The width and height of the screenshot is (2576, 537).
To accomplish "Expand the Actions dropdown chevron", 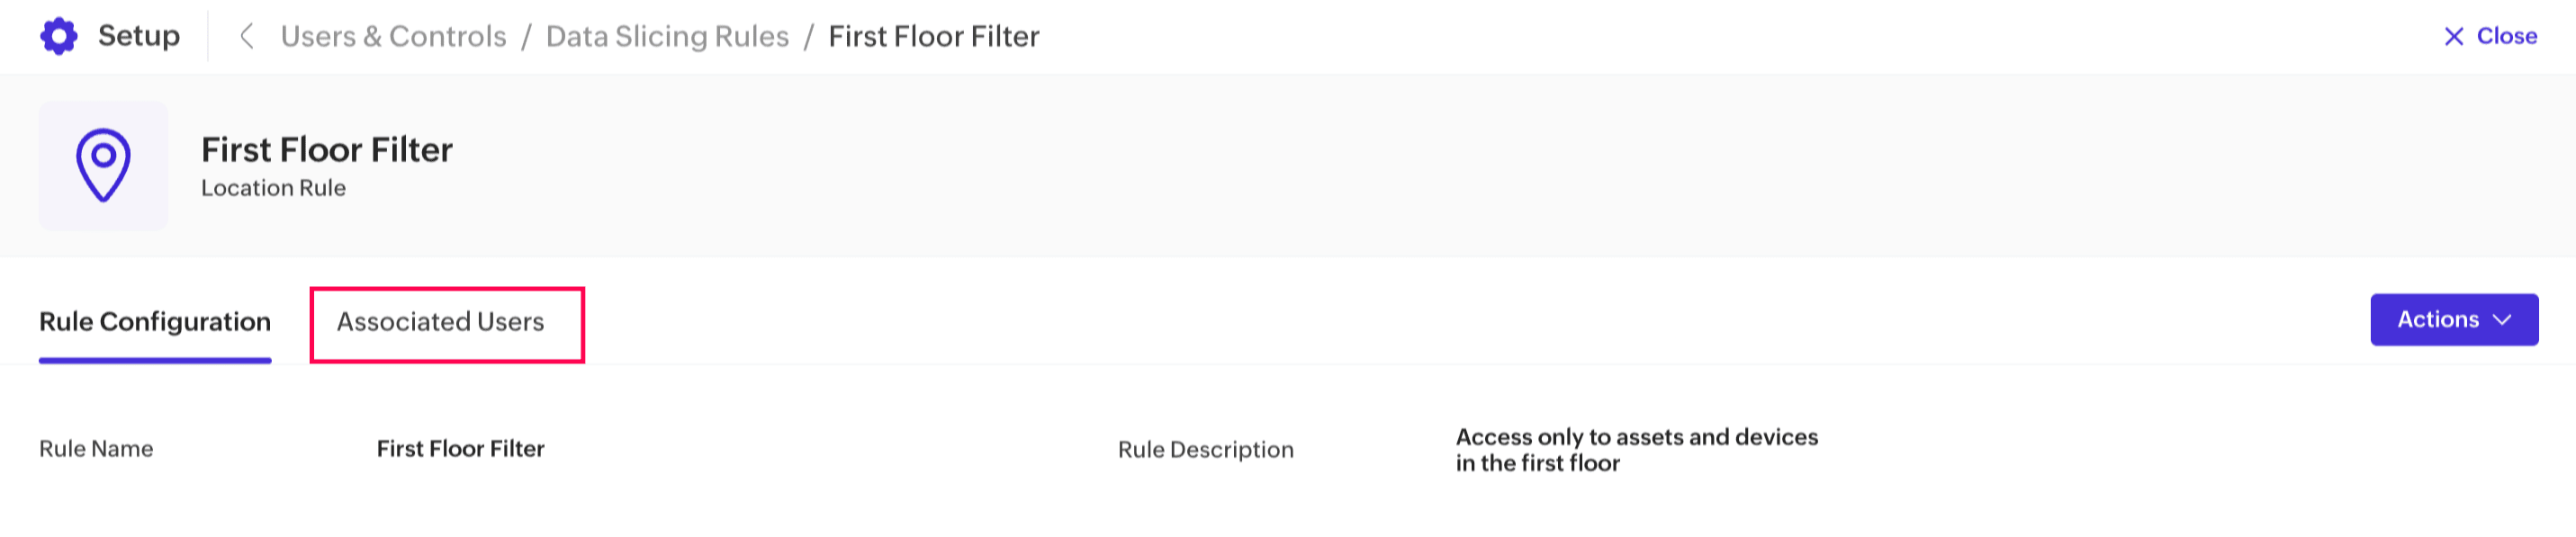I will coord(2502,320).
